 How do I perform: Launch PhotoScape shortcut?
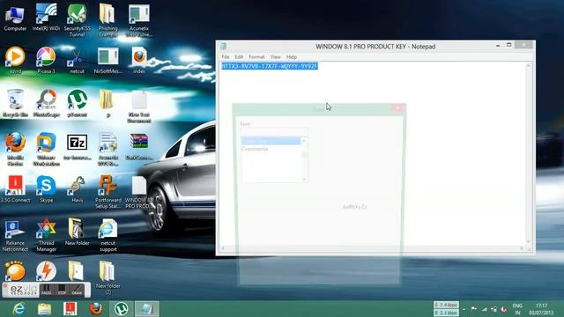[46, 104]
